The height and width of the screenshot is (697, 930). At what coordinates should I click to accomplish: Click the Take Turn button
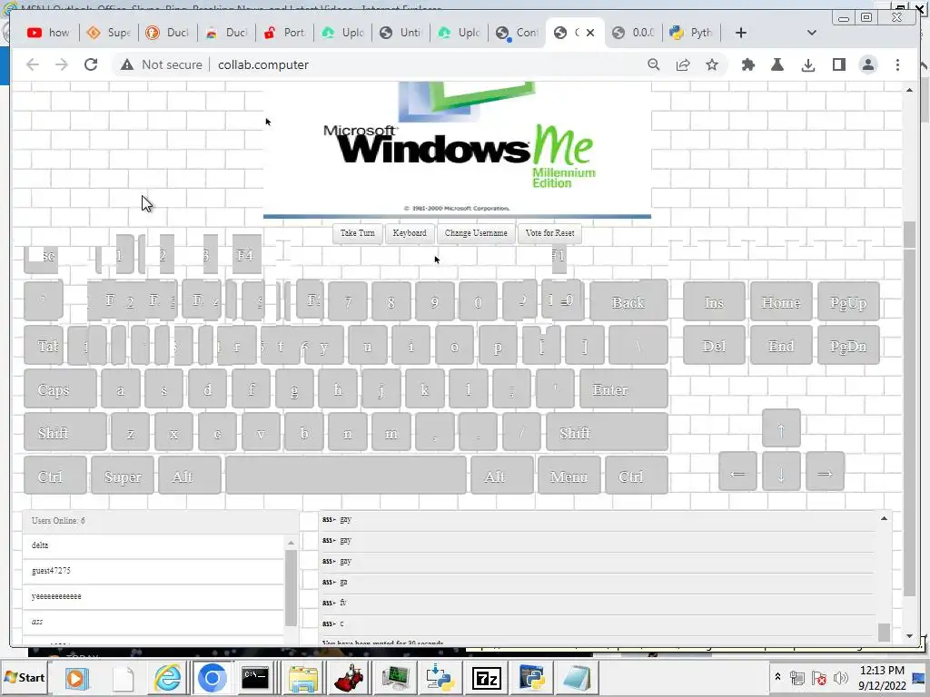point(358,233)
